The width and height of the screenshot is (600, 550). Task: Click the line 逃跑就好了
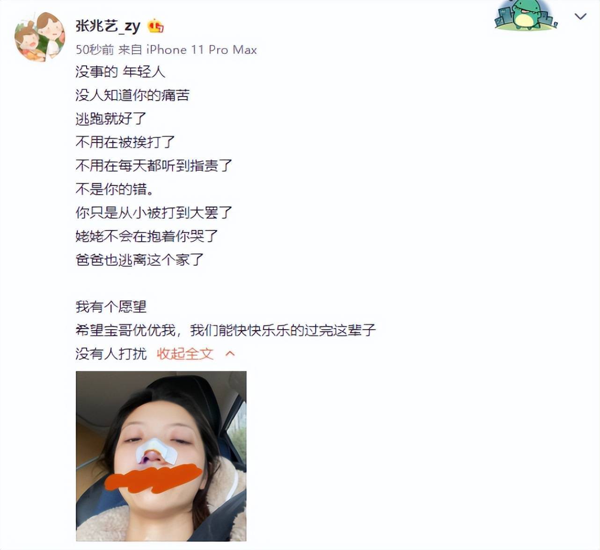tap(111, 119)
